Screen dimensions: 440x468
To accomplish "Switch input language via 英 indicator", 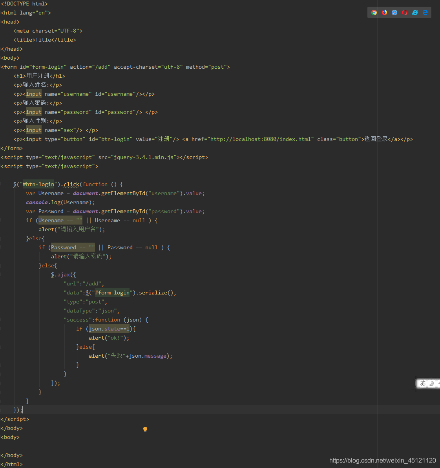I will coord(423,384).
